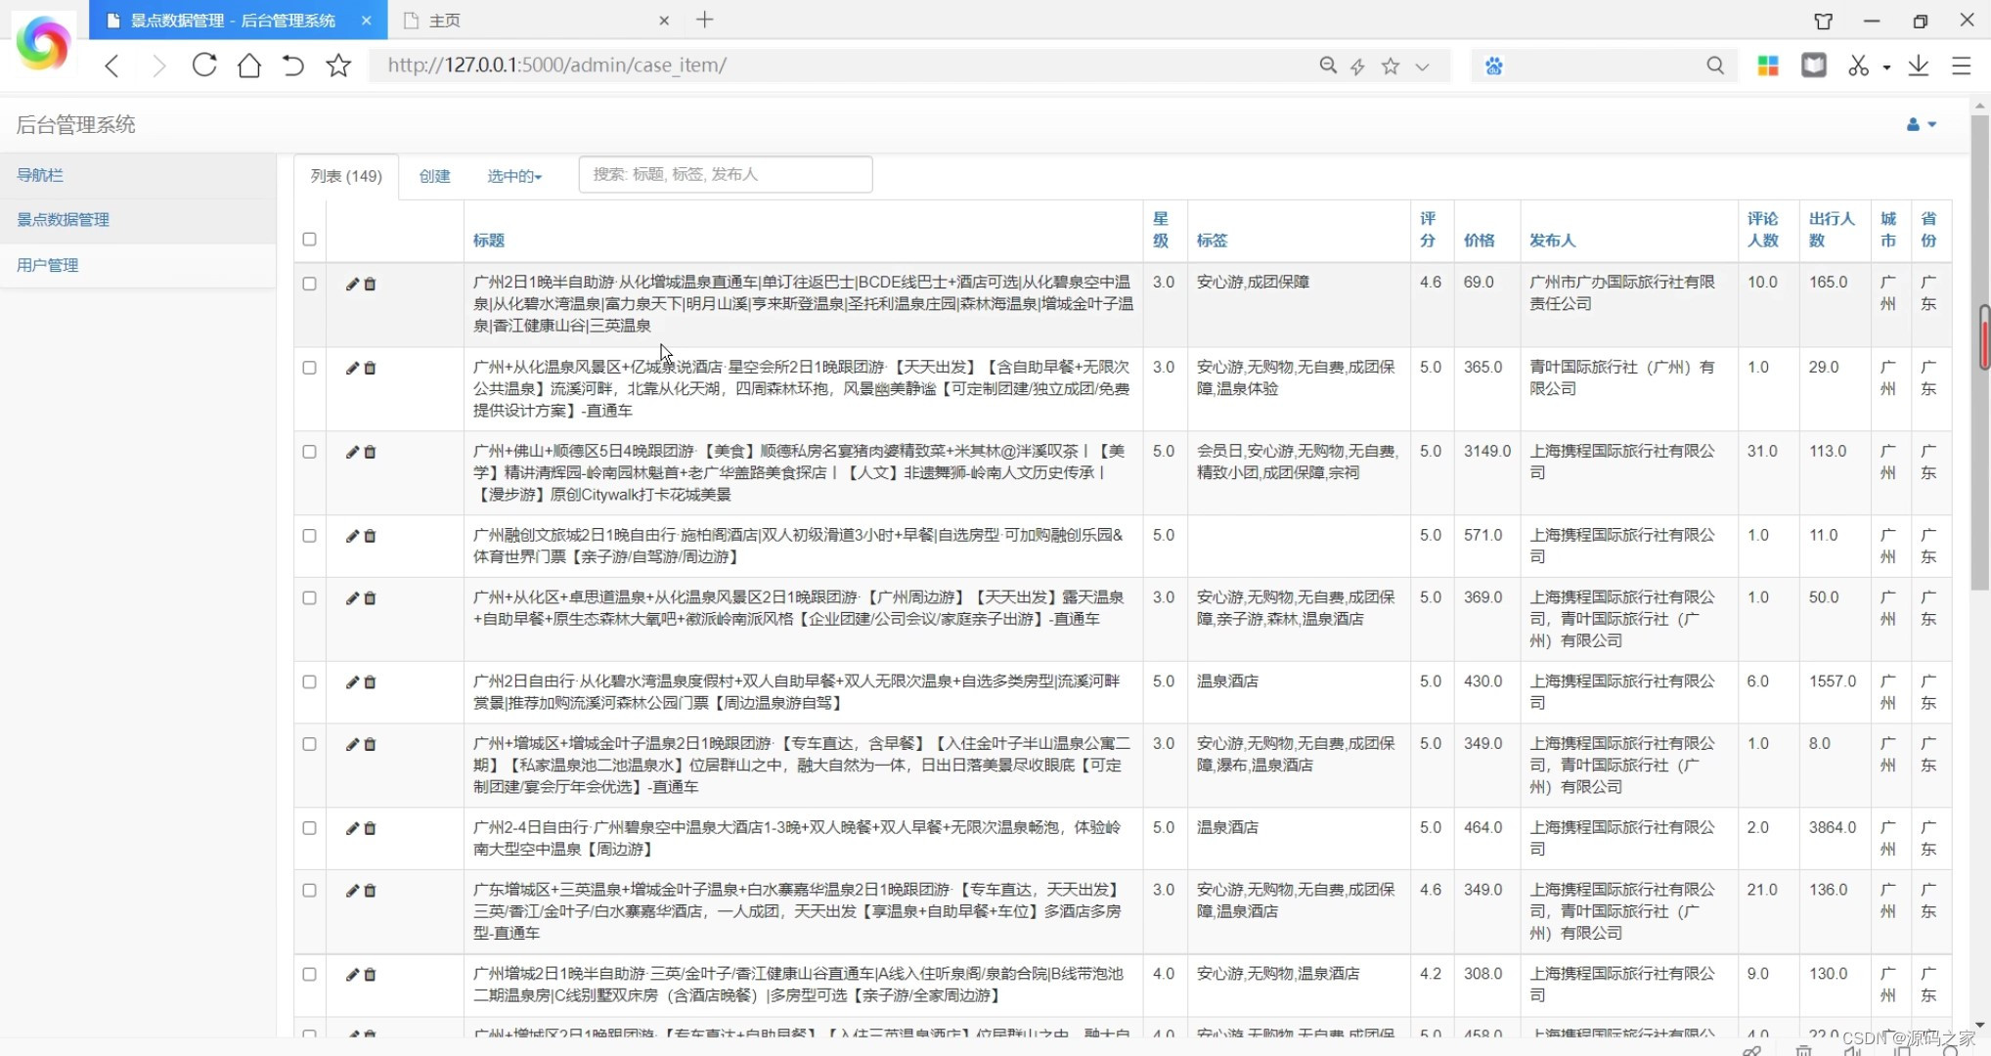Image resolution: width=1991 pixels, height=1056 pixels.
Task: Switch to the 创建 tab
Action: tap(434, 176)
